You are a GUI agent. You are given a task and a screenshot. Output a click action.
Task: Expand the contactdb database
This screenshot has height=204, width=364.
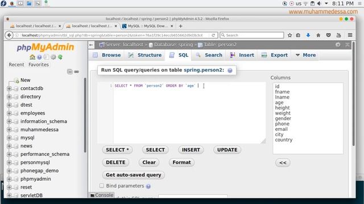[x=9, y=88]
